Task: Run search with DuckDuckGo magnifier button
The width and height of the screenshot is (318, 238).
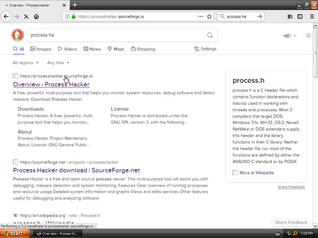Action: click(210, 35)
